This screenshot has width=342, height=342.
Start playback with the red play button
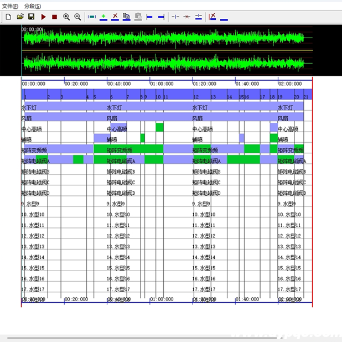(44, 17)
